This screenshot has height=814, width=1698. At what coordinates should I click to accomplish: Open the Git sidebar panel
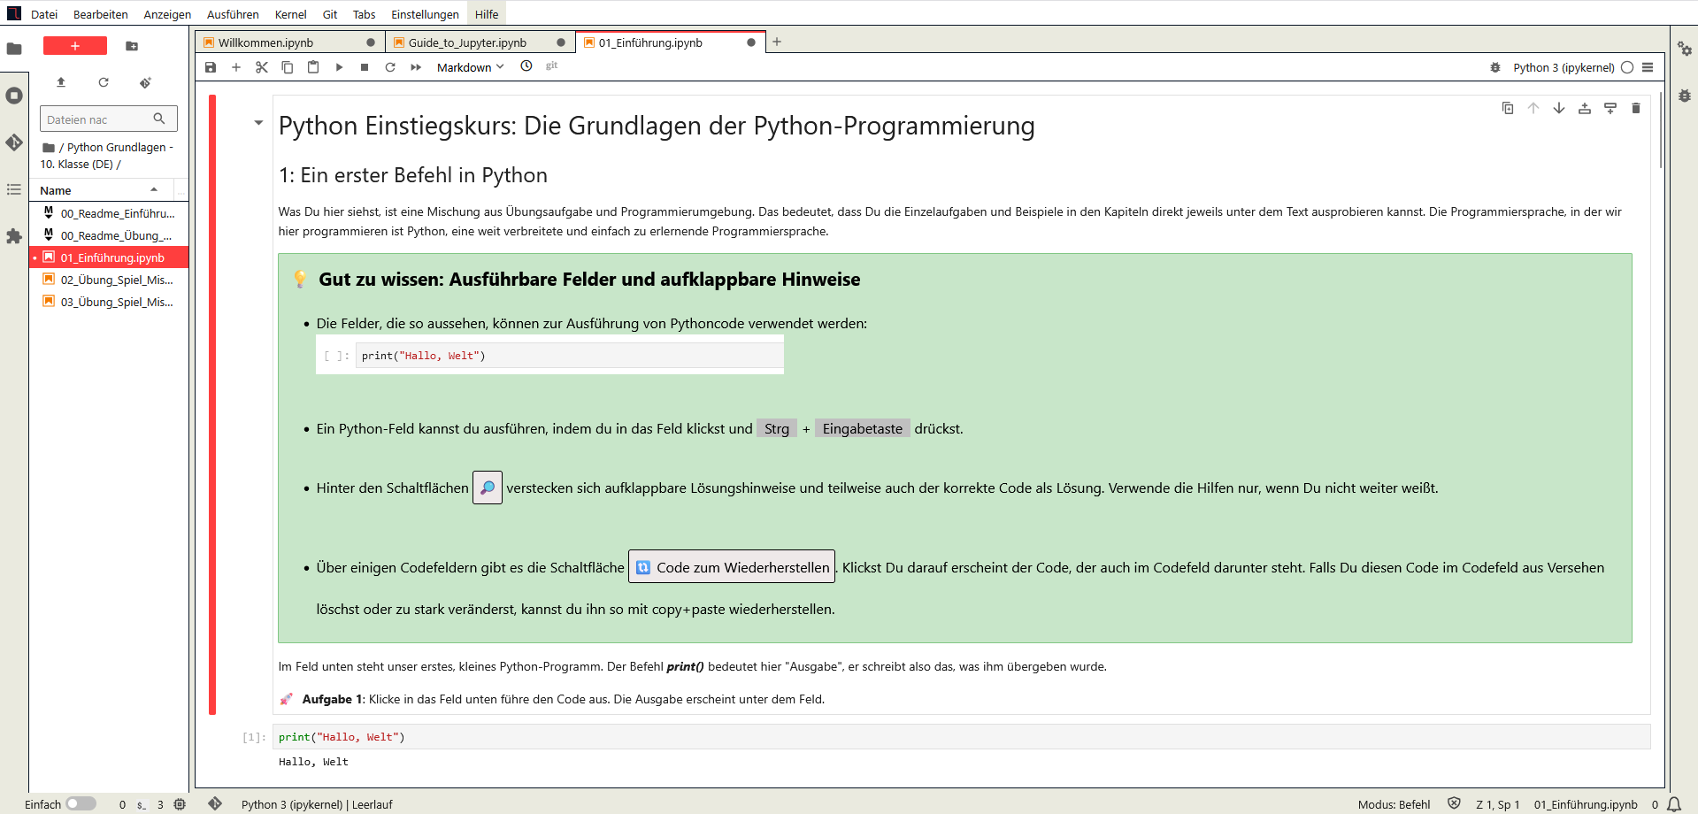point(14,142)
